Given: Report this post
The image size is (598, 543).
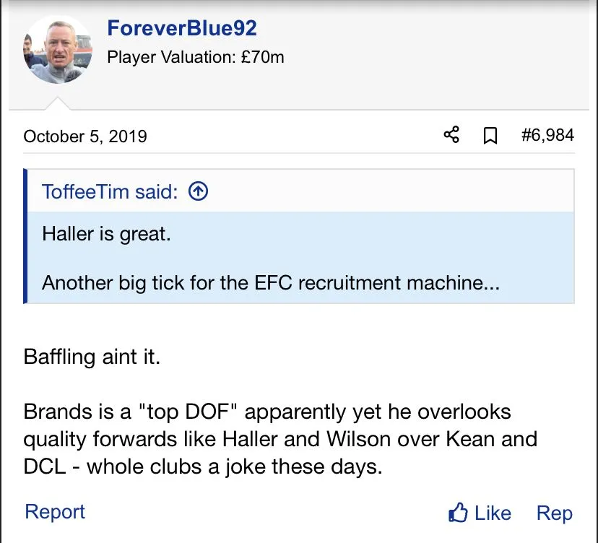Looking at the screenshot, I should pyautogui.click(x=55, y=512).
